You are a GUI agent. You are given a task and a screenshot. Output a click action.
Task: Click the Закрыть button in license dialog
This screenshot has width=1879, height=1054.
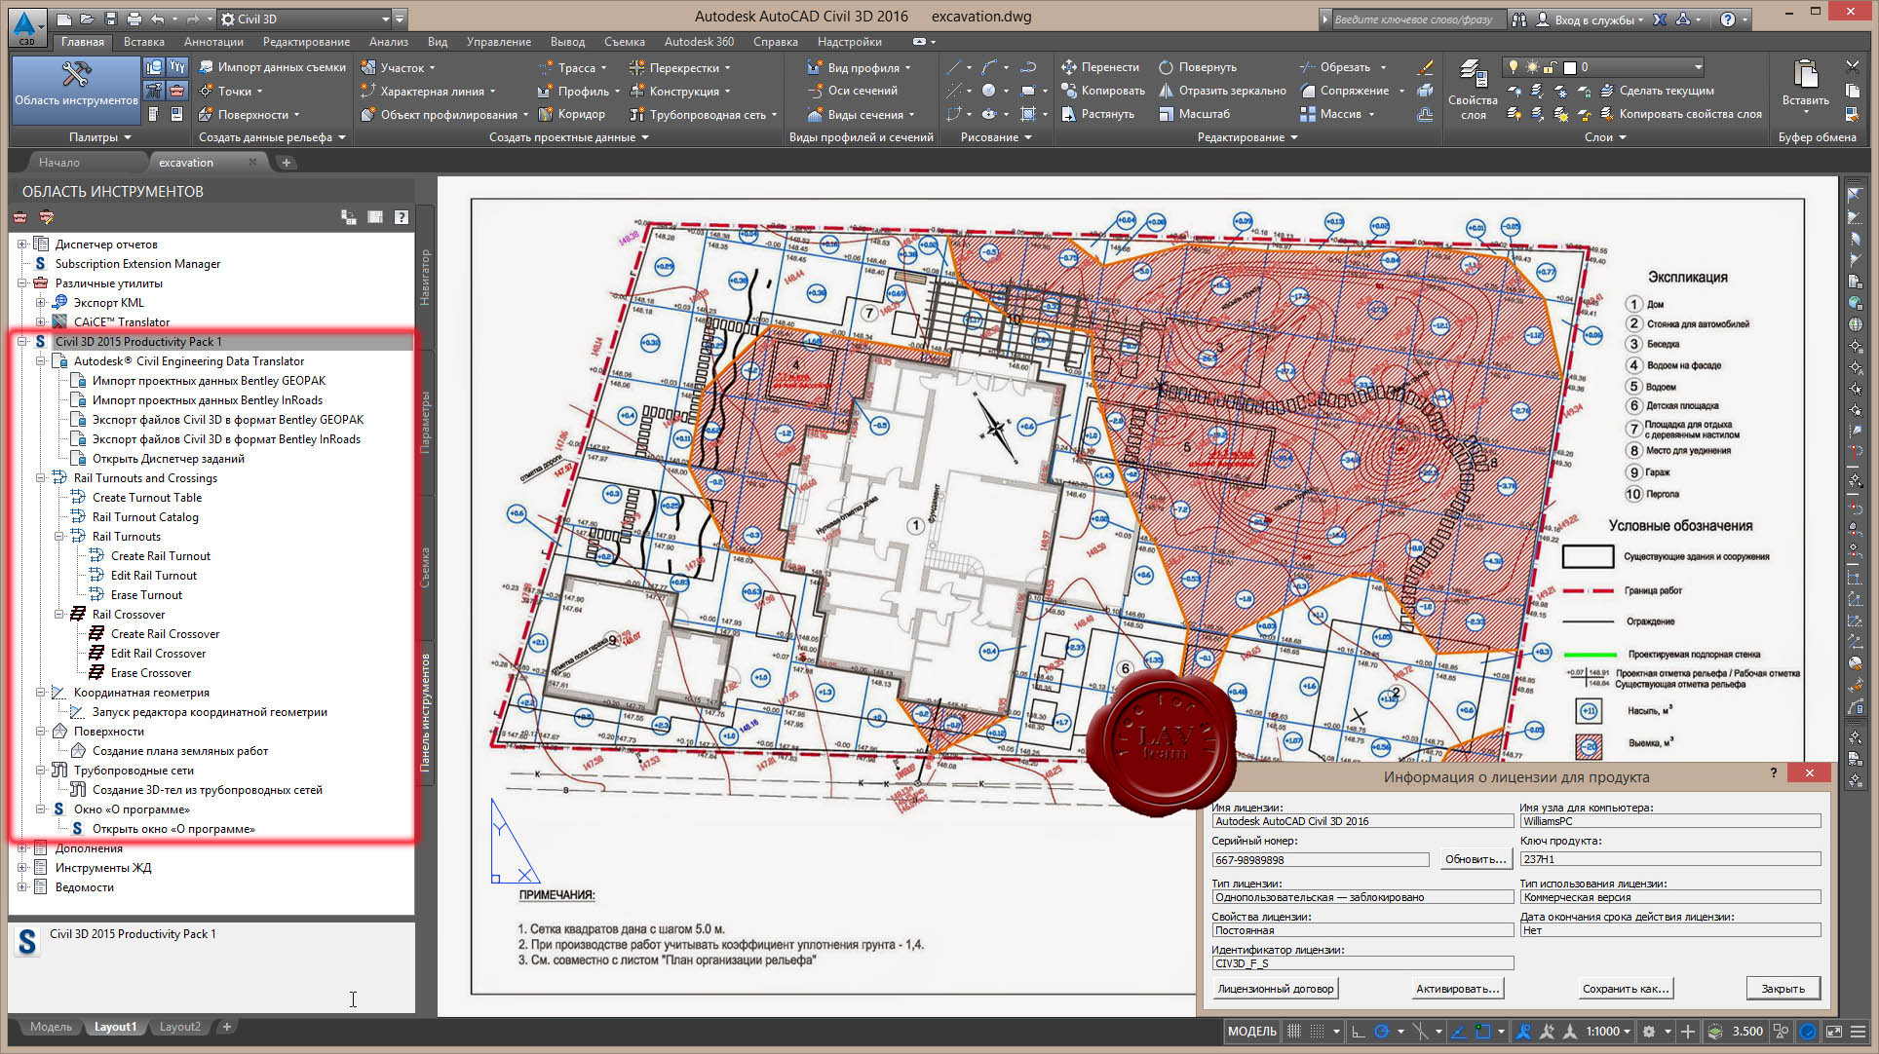point(1783,989)
